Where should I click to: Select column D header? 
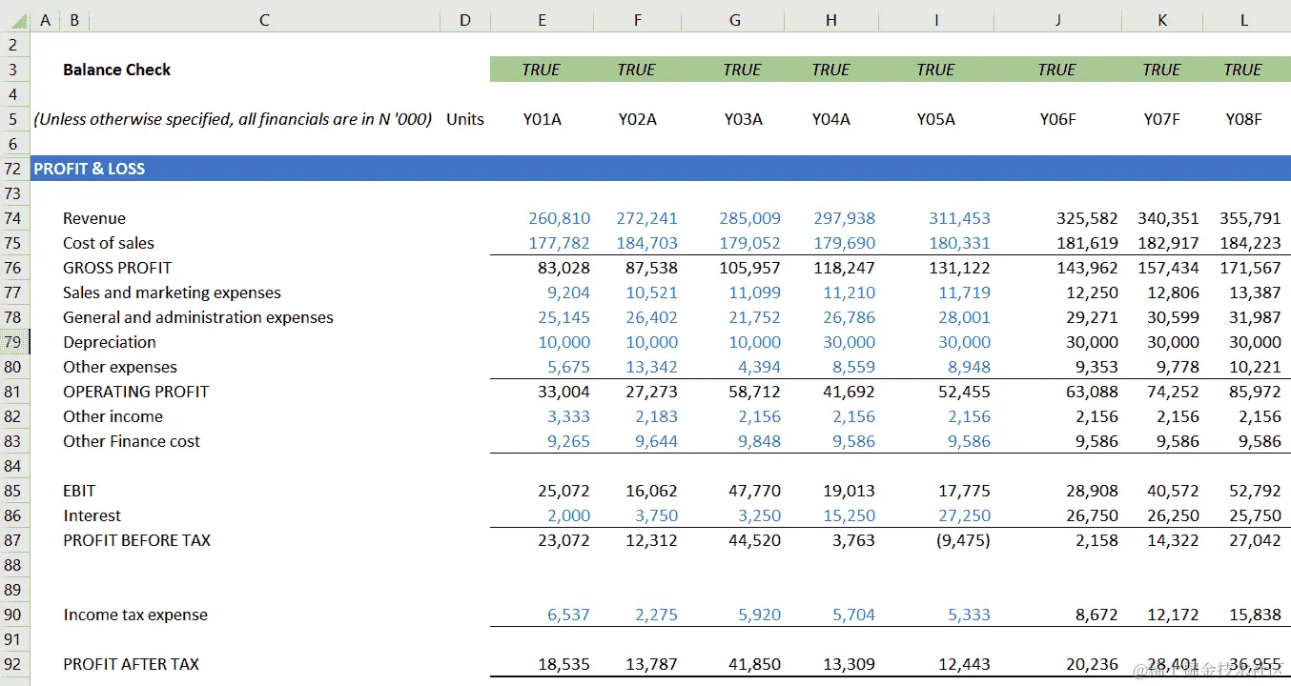[465, 20]
